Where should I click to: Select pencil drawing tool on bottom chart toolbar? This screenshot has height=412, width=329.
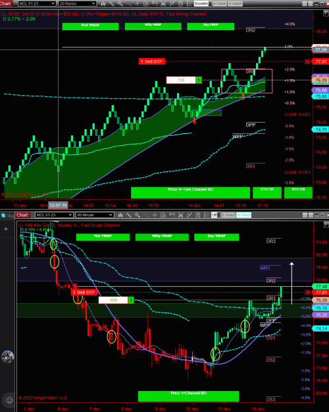coord(129,215)
